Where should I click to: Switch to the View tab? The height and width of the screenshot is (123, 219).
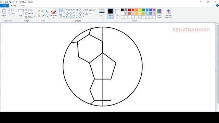click(23, 5)
